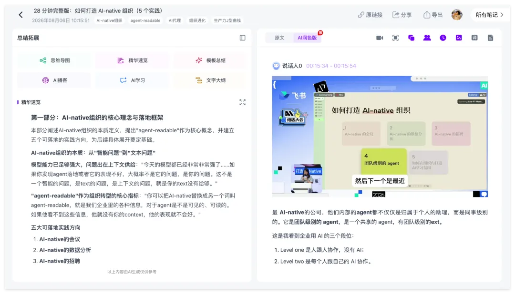Open 文字大纲 text outline
Screen dimensions: 515x294
coord(210,80)
